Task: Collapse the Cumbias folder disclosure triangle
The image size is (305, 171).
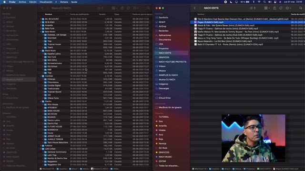Action: click(x=41, y=76)
